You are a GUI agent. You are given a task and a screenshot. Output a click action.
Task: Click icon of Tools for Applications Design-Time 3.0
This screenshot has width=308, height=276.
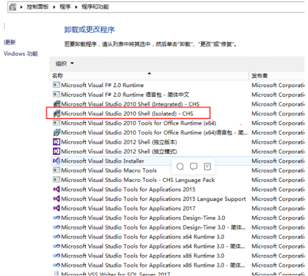point(56,218)
